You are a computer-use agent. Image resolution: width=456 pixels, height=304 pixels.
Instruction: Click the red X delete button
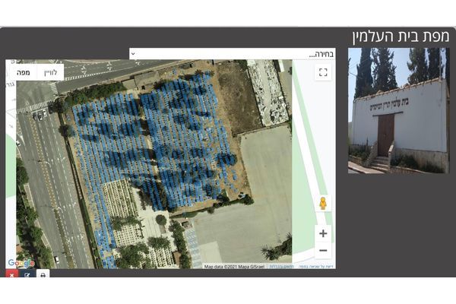coord(12,274)
